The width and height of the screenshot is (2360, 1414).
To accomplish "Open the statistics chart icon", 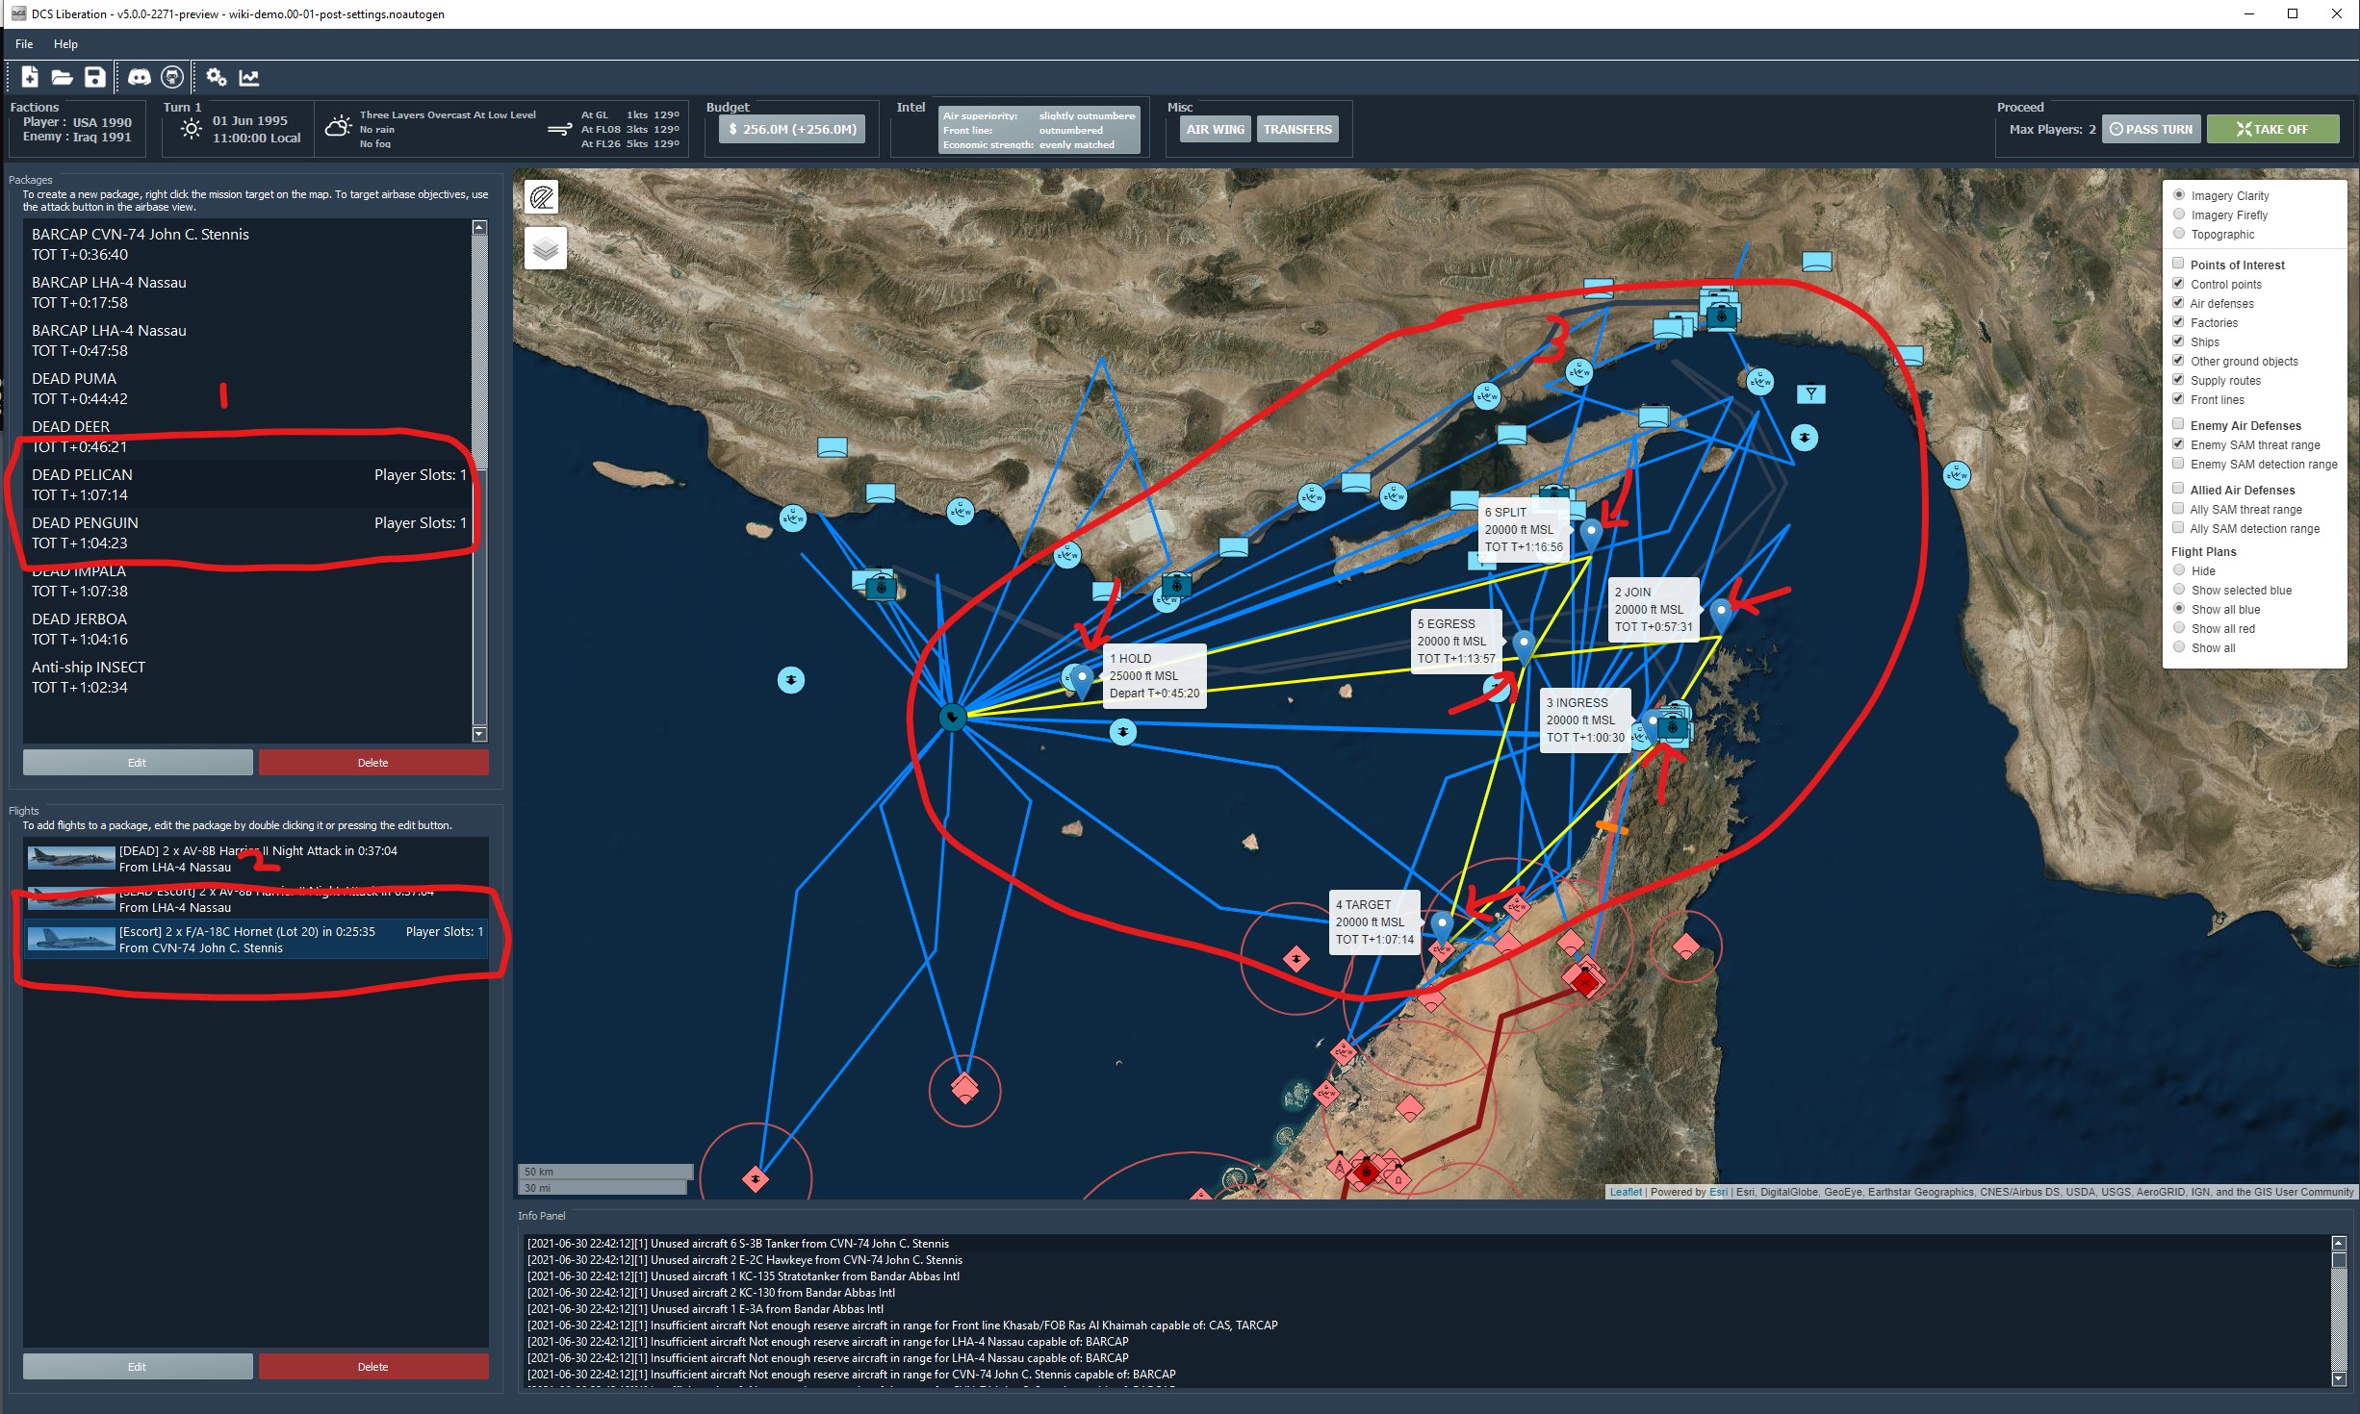I will (249, 77).
